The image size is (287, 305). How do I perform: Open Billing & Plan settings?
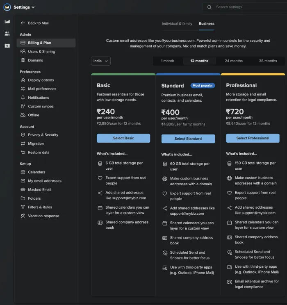46,43
